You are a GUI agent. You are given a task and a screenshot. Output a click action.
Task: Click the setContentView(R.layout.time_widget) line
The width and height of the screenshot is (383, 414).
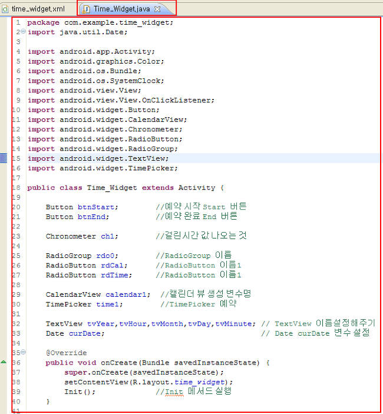point(148,382)
